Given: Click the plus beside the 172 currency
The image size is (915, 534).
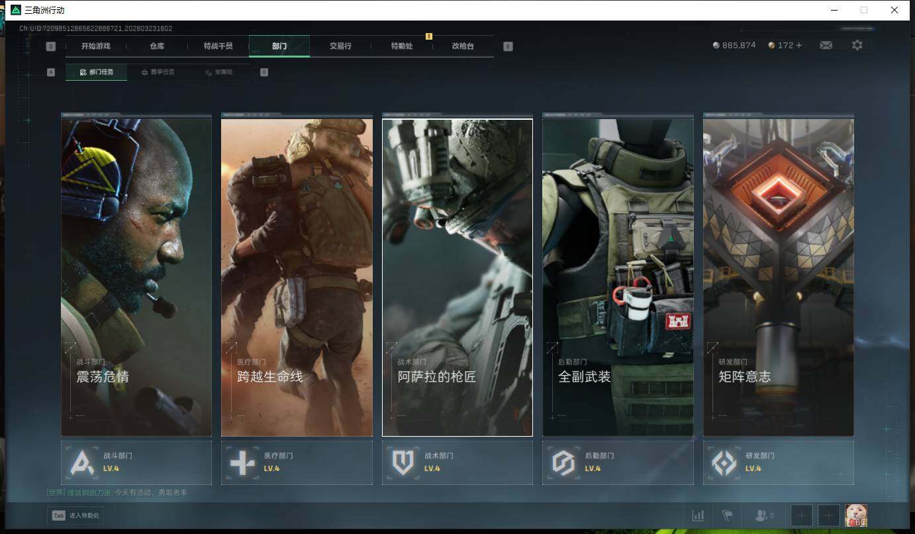Looking at the screenshot, I should coord(799,45).
